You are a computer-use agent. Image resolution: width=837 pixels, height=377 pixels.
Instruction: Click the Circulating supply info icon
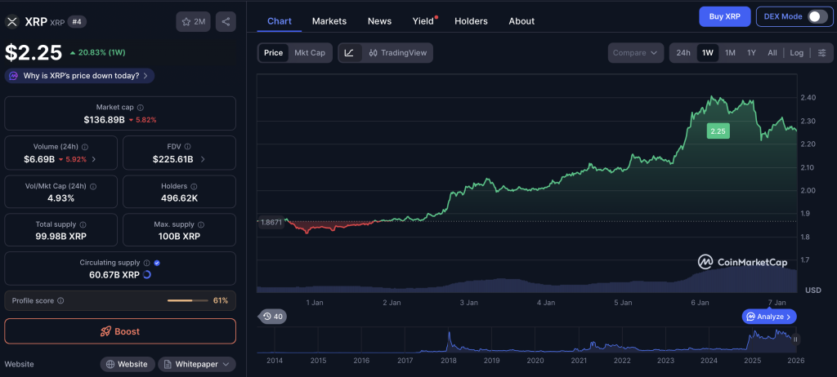pos(146,263)
